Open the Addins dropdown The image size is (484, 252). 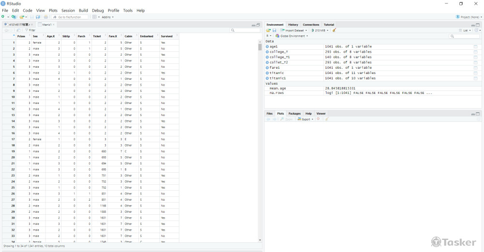click(107, 17)
